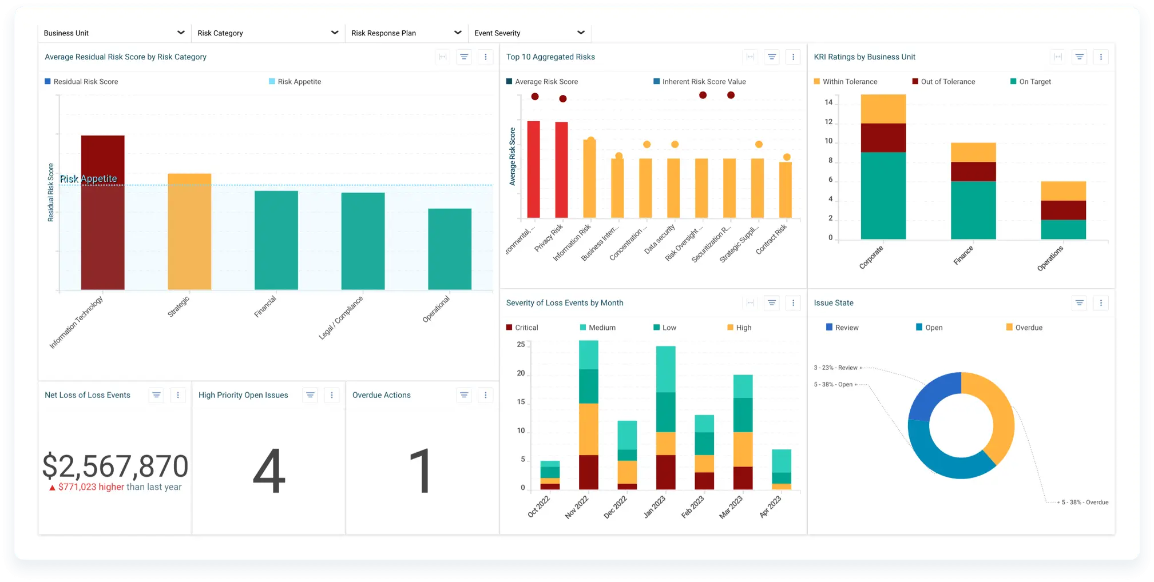
Task: Hide the Critical series in Severity legend
Action: pos(522,327)
